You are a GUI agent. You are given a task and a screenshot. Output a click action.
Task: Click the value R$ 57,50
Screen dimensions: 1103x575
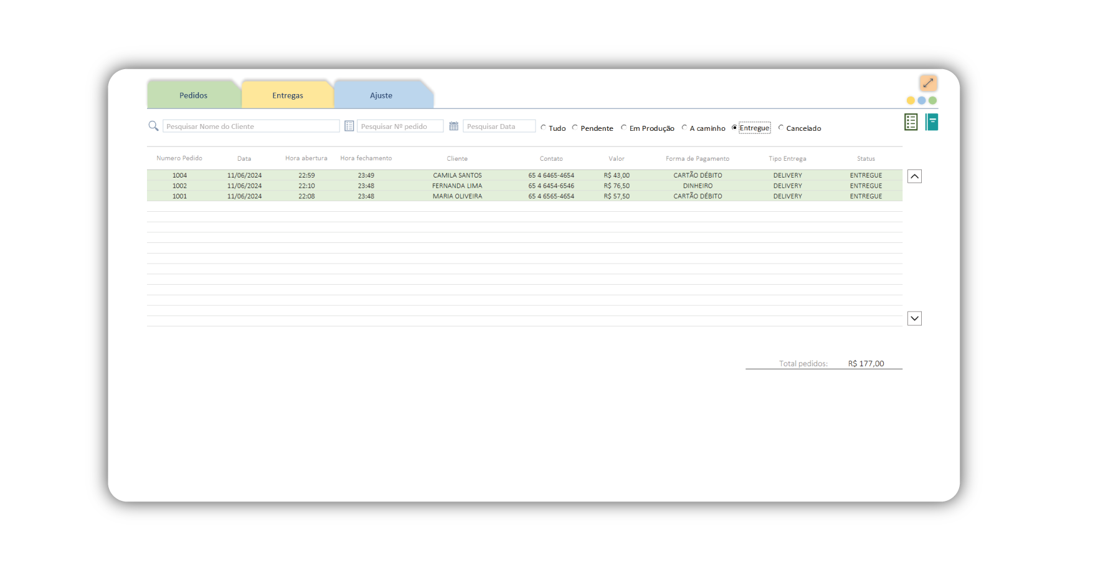(617, 196)
